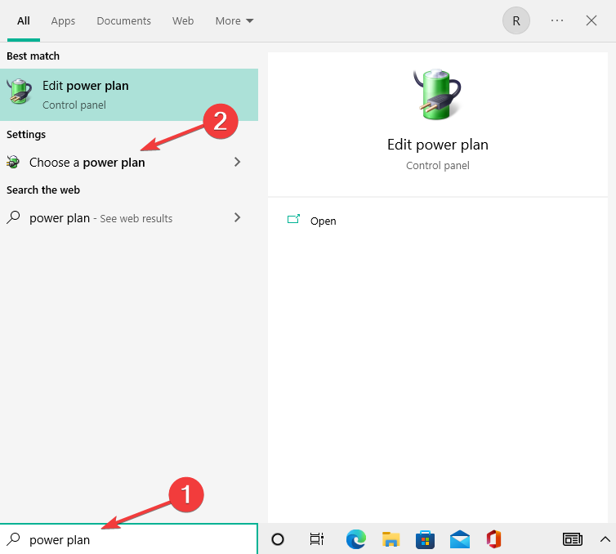Click the Best match heading
The height and width of the screenshot is (554, 616).
(x=33, y=56)
